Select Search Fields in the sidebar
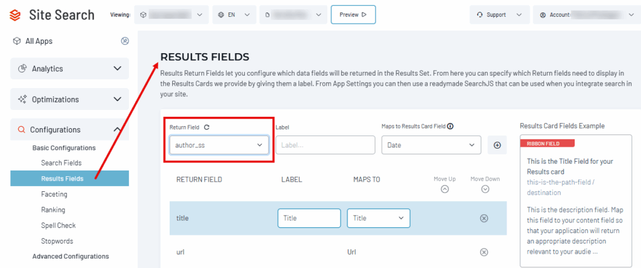 [61, 163]
